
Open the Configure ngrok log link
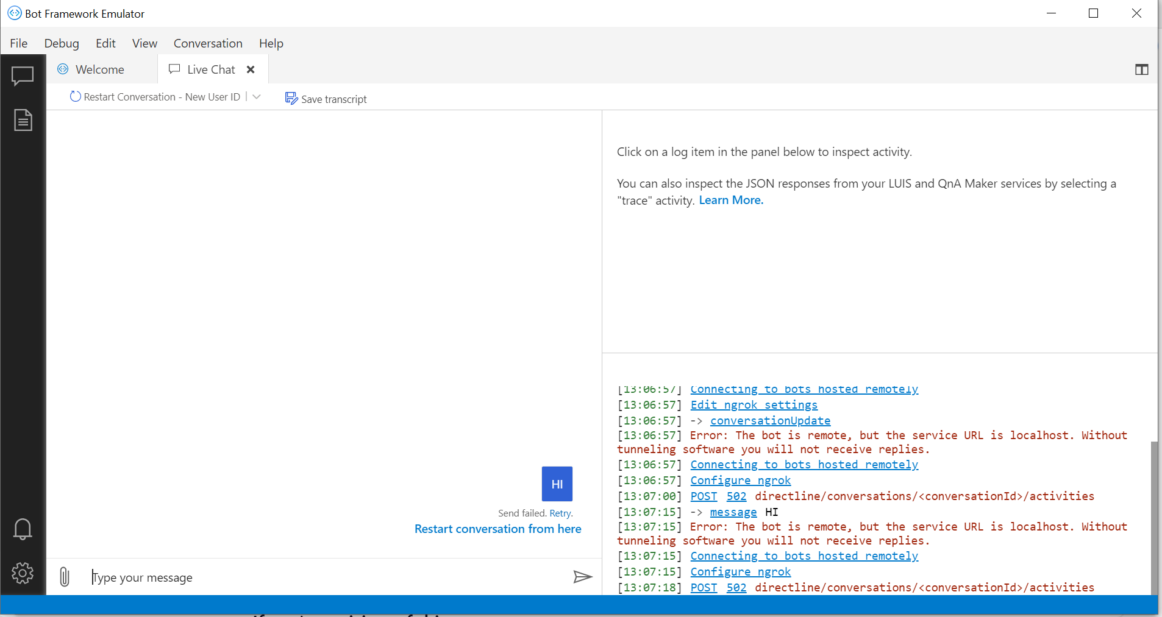(x=740, y=481)
